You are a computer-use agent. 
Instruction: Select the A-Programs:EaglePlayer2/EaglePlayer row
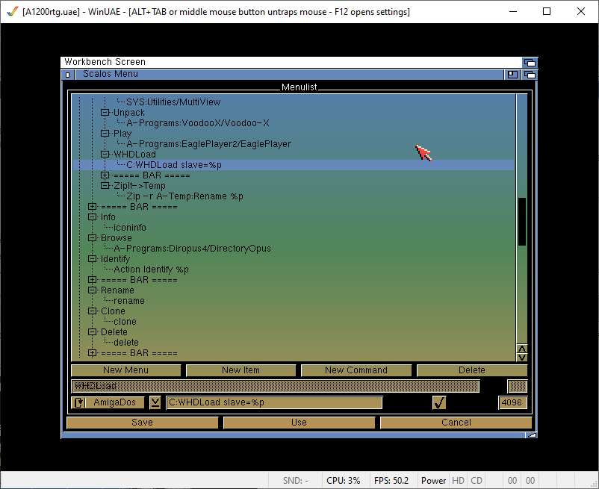pos(294,144)
